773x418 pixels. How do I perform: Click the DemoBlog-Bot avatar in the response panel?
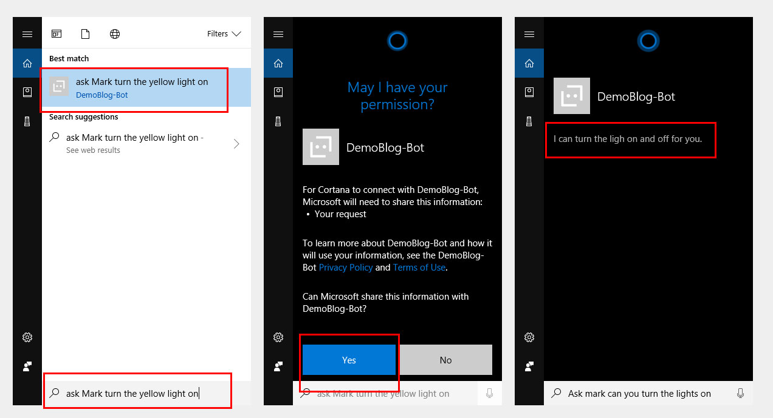pos(572,96)
